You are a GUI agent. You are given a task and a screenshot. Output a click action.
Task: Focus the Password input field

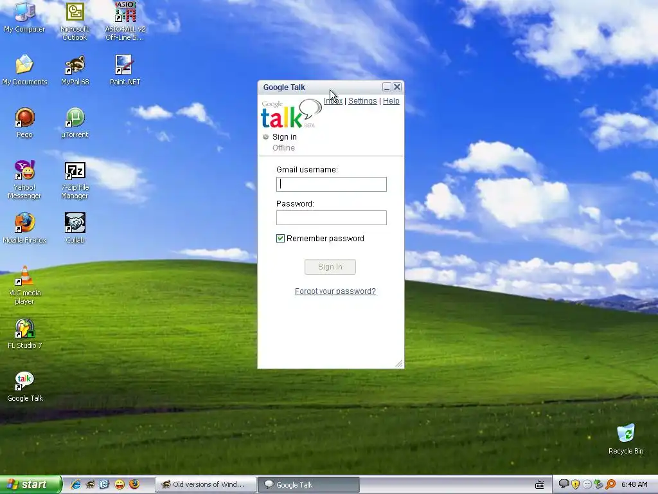[332, 217]
